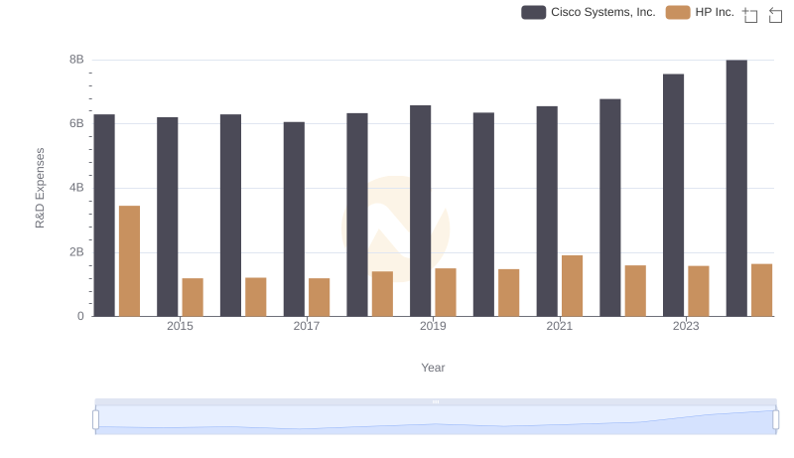Image resolution: width=794 pixels, height=458 pixels.
Task: Click the HP Inc. bar for 2024
Action: pyautogui.click(x=761, y=290)
